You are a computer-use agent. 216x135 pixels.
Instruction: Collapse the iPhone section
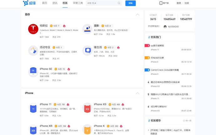pyautogui.click(x=137, y=93)
